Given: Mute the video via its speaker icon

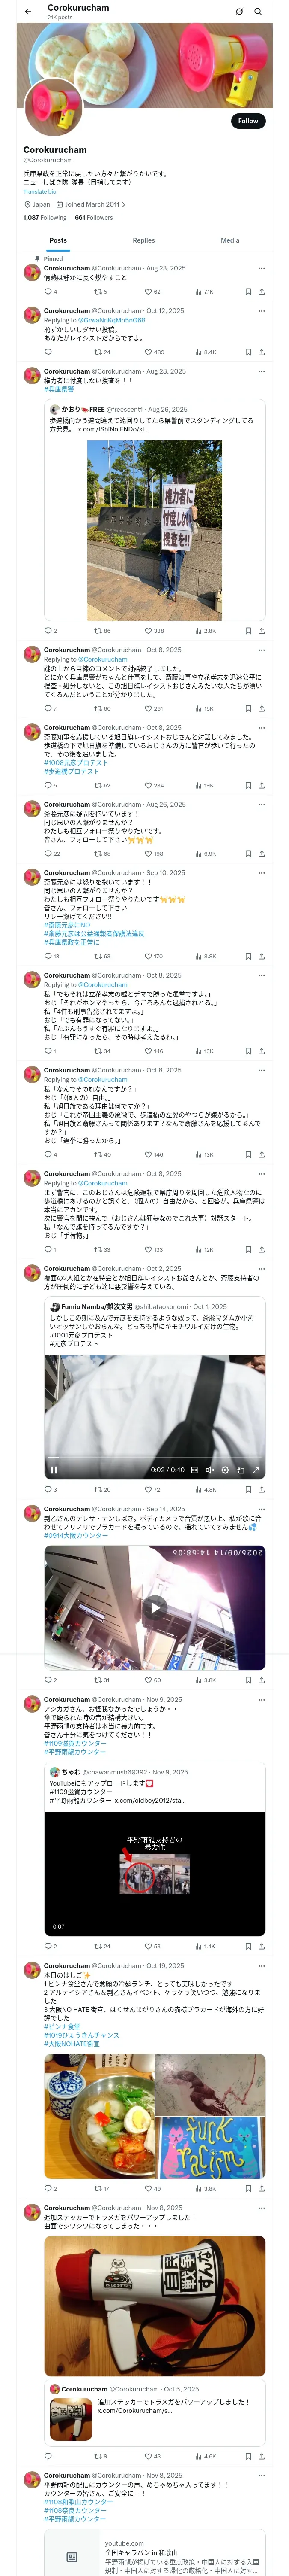Looking at the screenshot, I should [x=209, y=1470].
